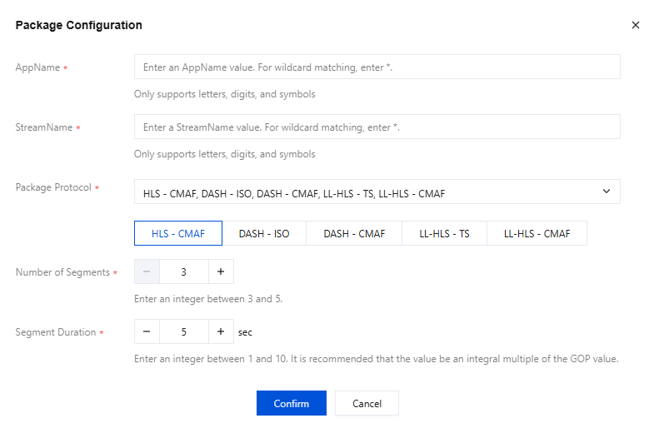Increase Number of Segments with plus icon

pos(221,271)
